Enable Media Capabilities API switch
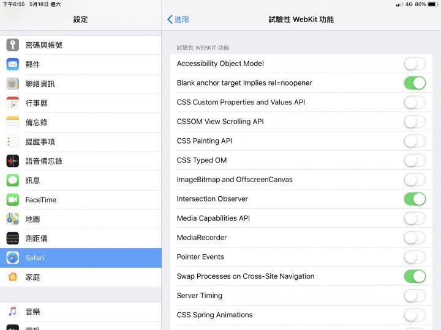Screen dimensions: 441x330 tap(415, 218)
